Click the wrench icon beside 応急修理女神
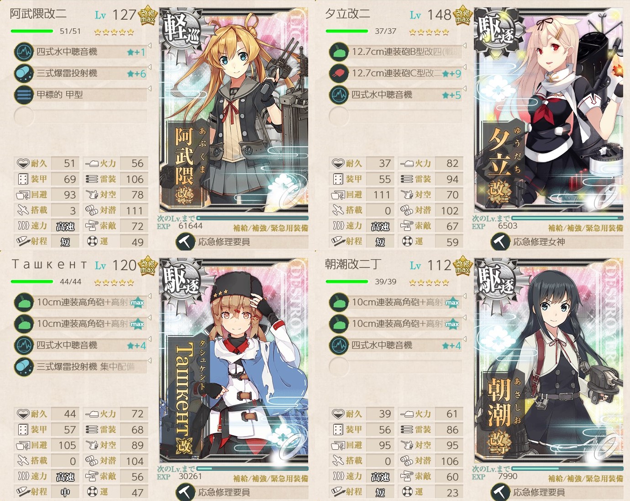 [x=500, y=242]
